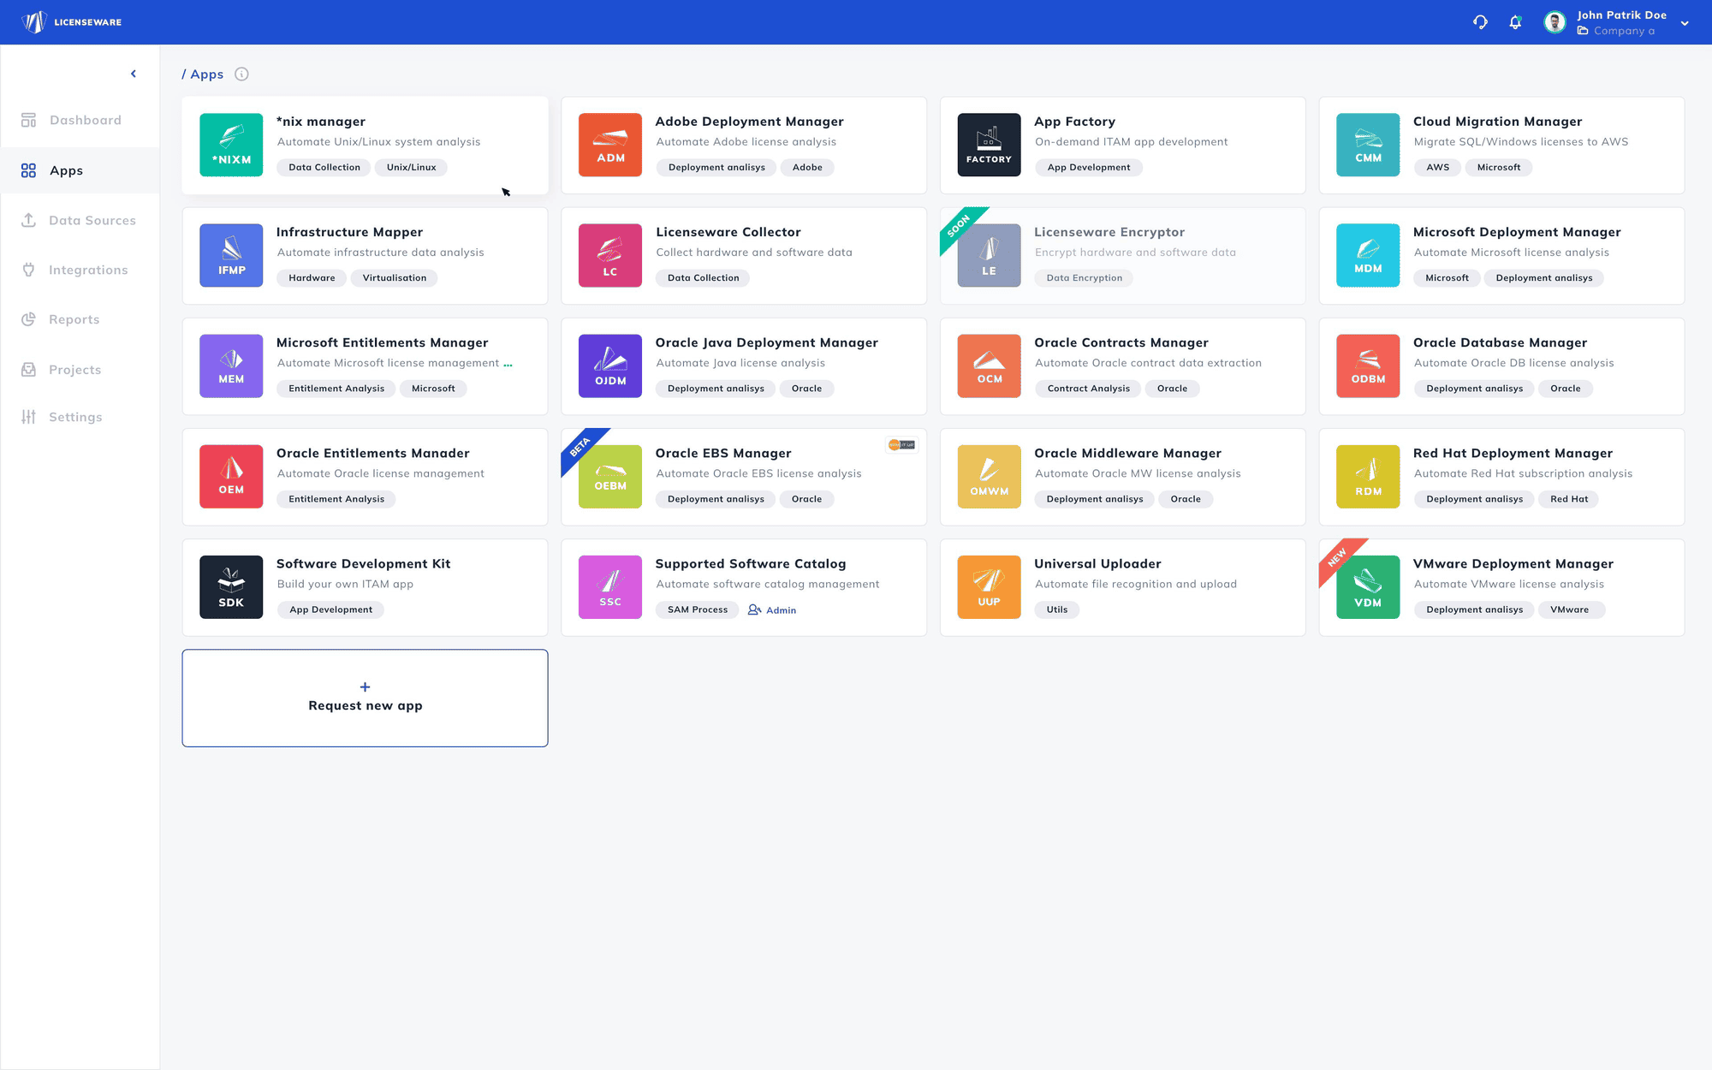Select the OMWM Oracle Middleware icon
This screenshot has width=1712, height=1070.
coord(989,476)
